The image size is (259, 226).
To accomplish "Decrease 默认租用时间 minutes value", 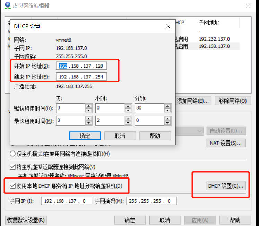I will 167,111.
